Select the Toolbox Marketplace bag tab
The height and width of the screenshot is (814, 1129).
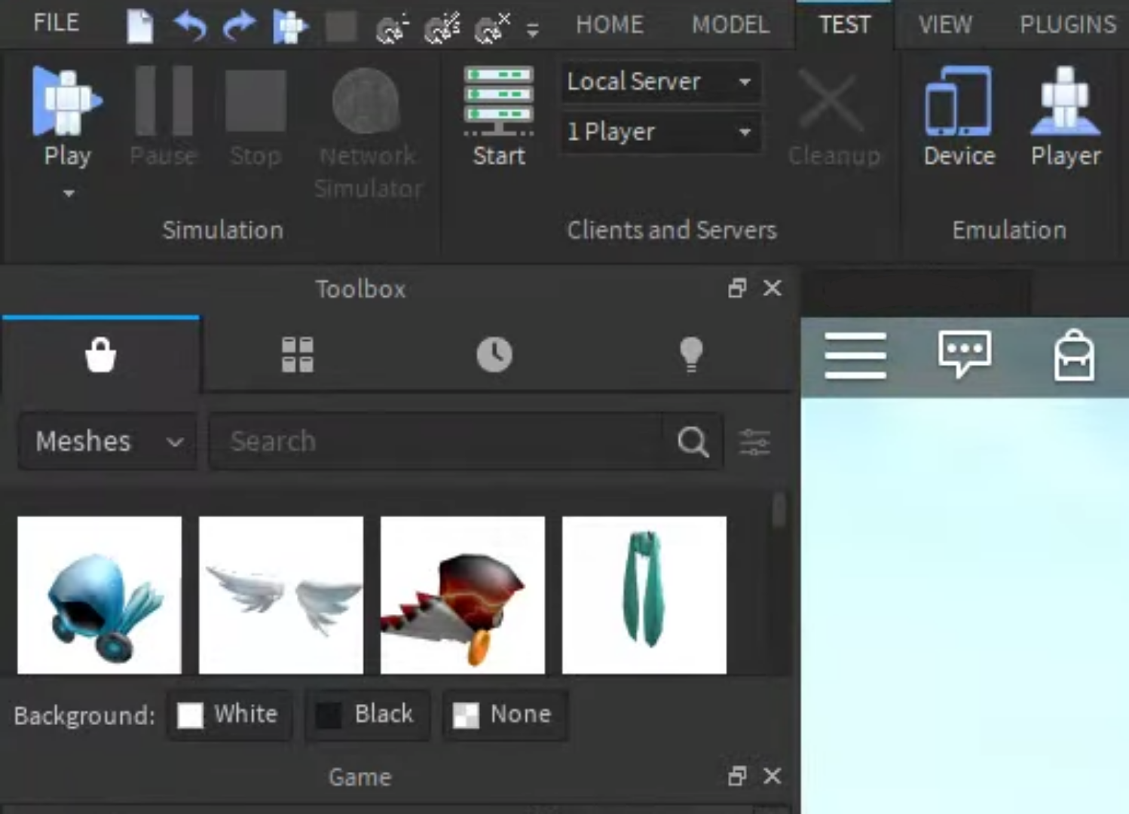pyautogui.click(x=101, y=354)
